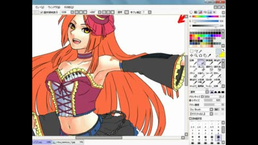The image size is (258, 145).
Task: Choose the バケツ bucket fill tool
Action: [x=193, y=75]
